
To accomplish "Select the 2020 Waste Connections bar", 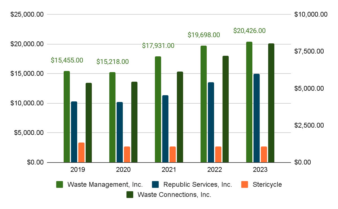I will [x=134, y=122].
